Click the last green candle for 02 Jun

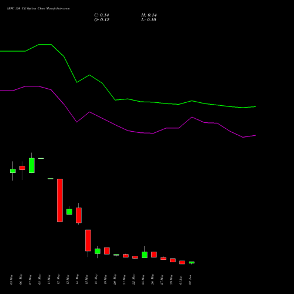pyautogui.click(x=192, y=262)
